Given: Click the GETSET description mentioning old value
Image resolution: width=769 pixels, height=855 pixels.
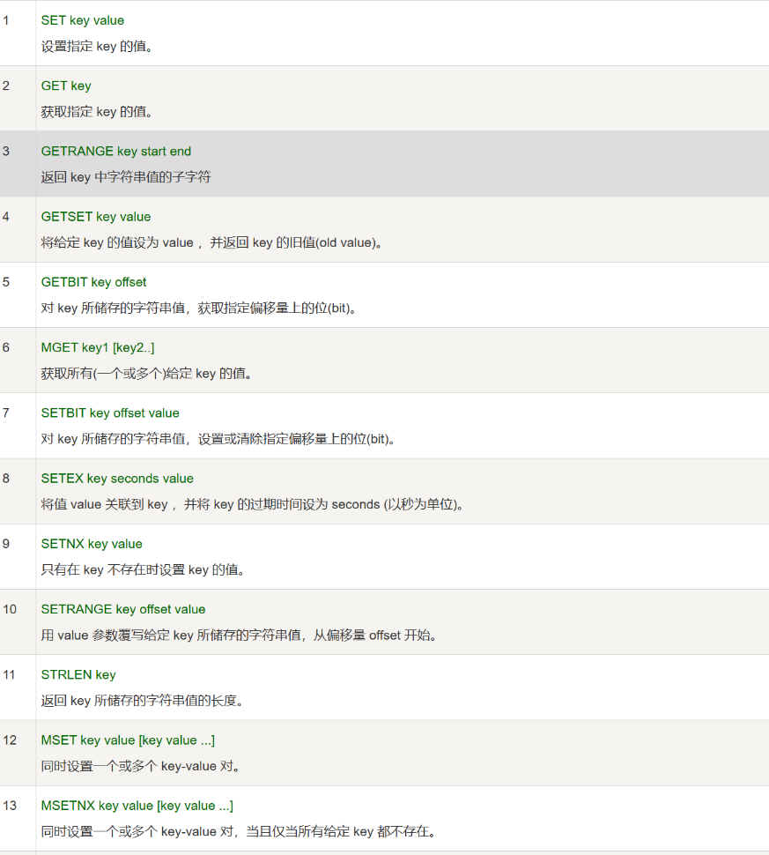Looking at the screenshot, I should tap(212, 242).
